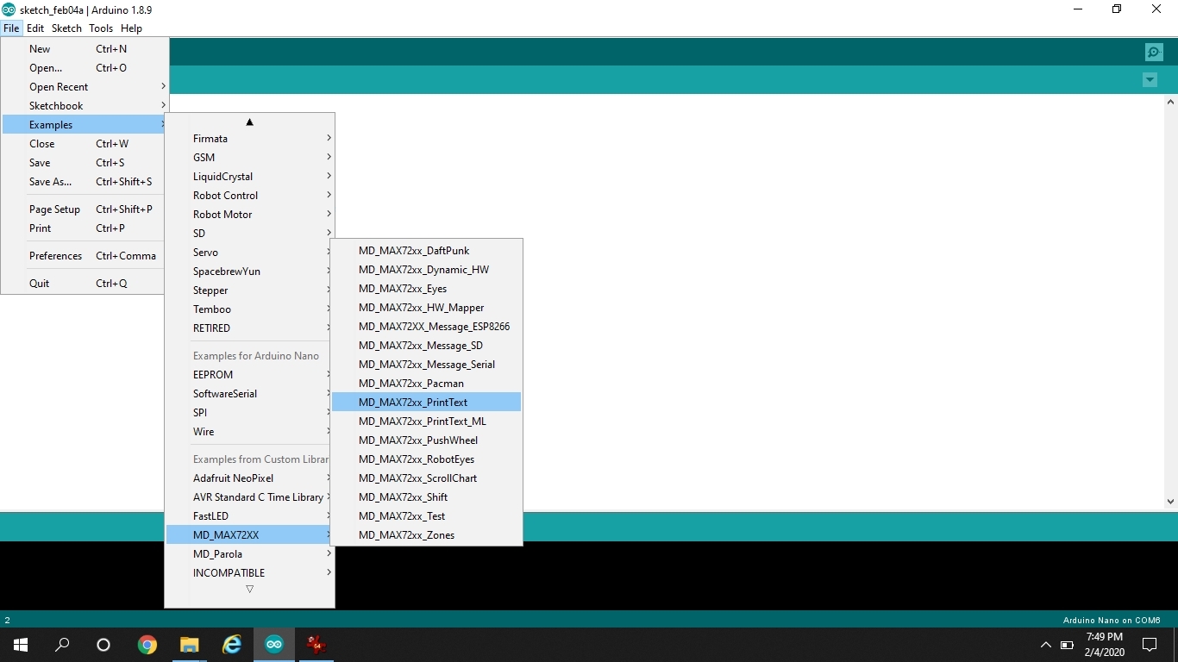Open MD_MAX72xx_ScrollChart example

click(427, 478)
